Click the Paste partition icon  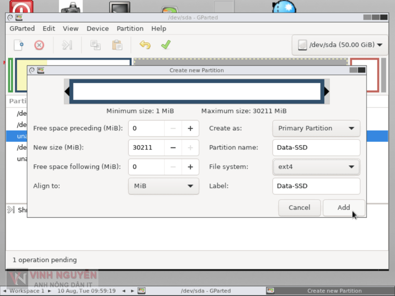[x=117, y=45]
